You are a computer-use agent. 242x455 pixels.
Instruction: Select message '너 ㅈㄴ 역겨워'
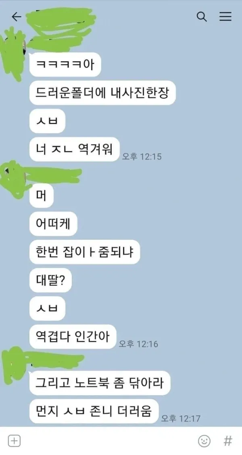point(75,150)
